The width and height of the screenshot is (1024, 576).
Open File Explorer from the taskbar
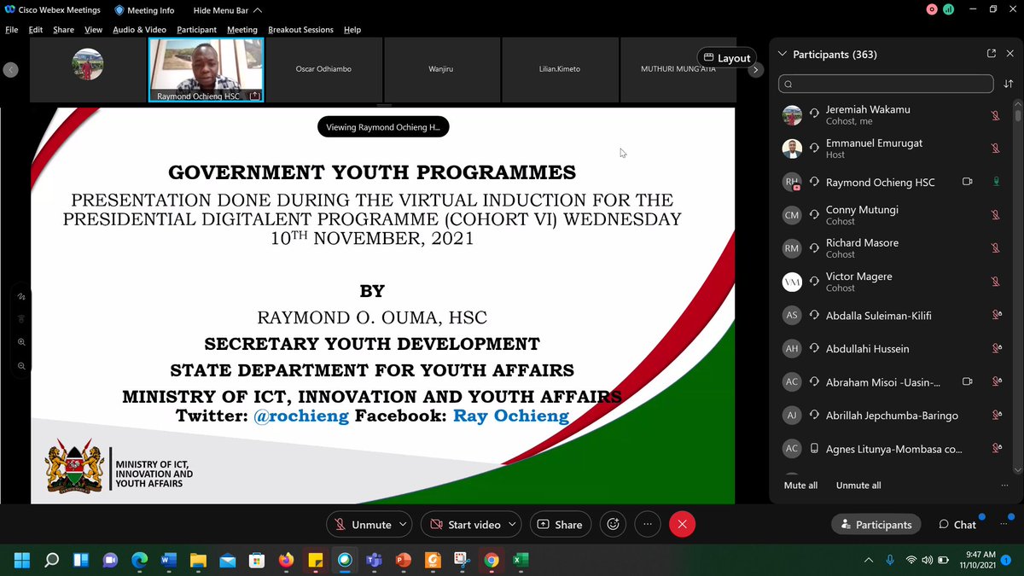[x=198, y=560]
